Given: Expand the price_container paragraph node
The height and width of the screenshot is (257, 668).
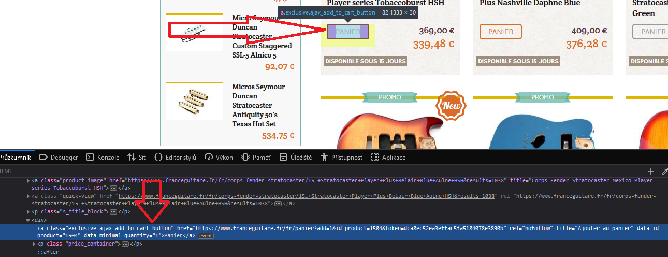Looking at the screenshot, I should click(x=34, y=244).
